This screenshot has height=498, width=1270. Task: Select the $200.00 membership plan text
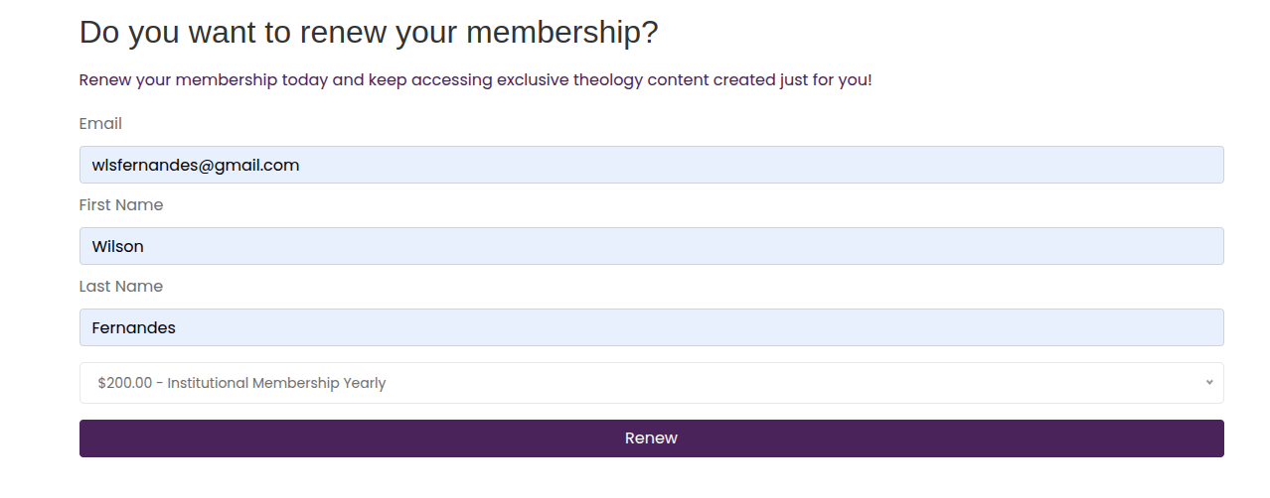(x=241, y=383)
